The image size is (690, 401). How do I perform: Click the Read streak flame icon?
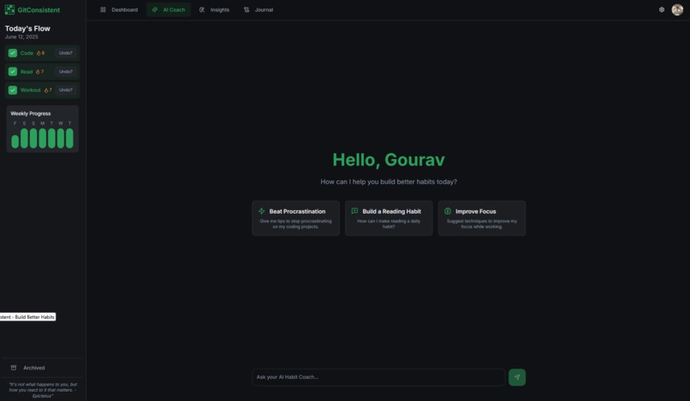[38, 72]
